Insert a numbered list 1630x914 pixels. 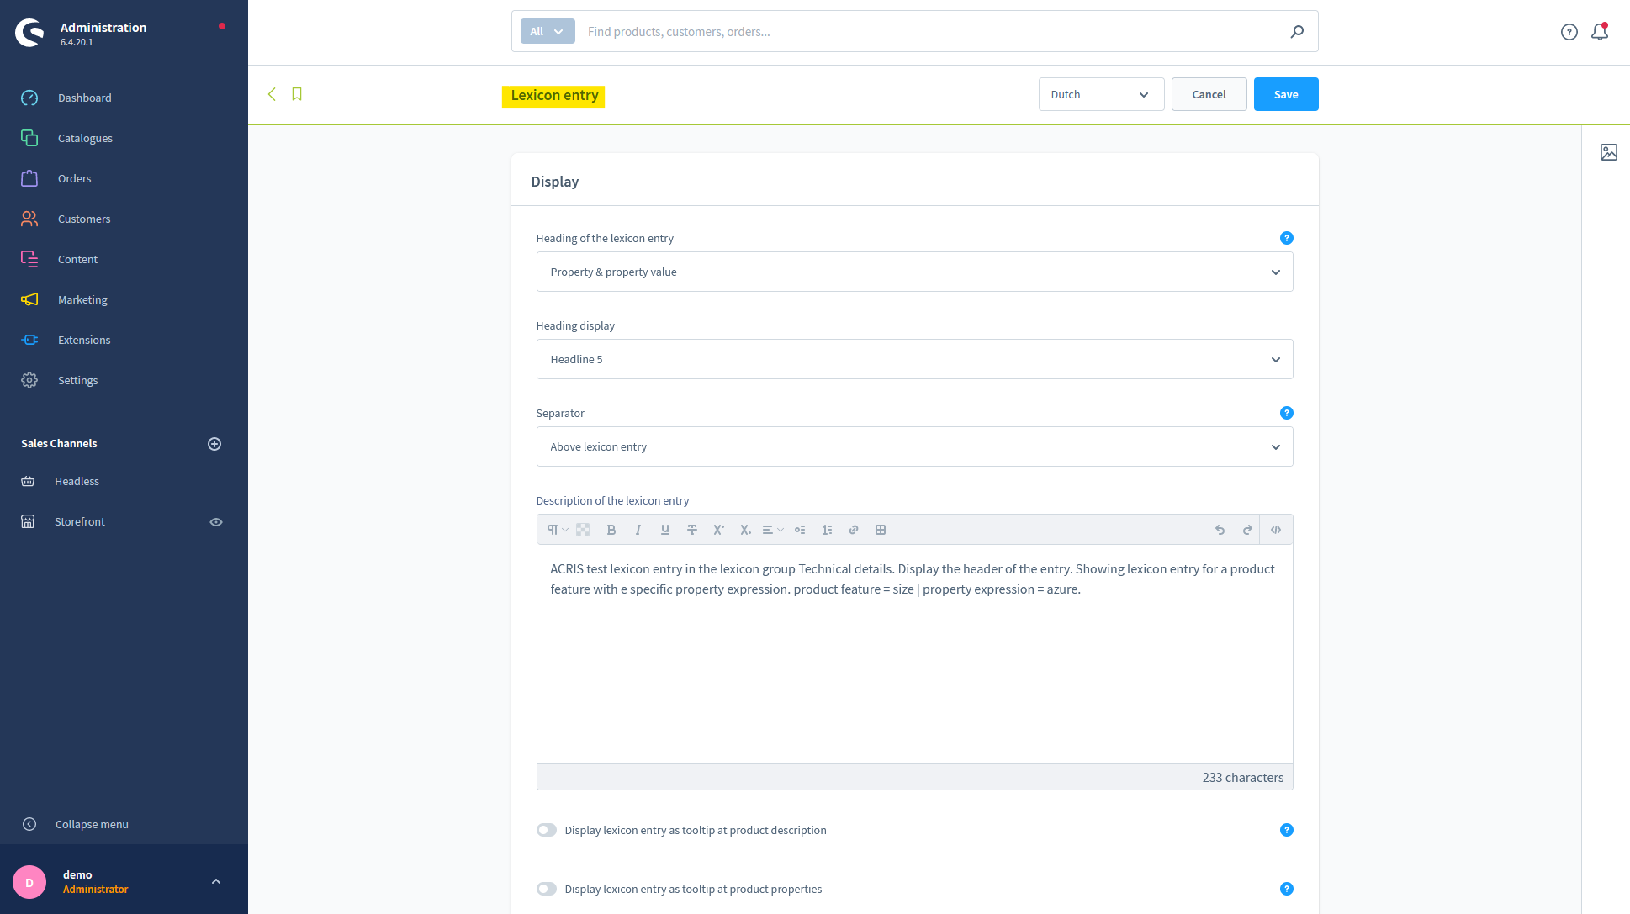coord(827,530)
